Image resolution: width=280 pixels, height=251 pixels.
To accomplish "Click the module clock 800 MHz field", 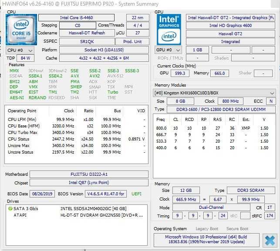I will point(230,101).
